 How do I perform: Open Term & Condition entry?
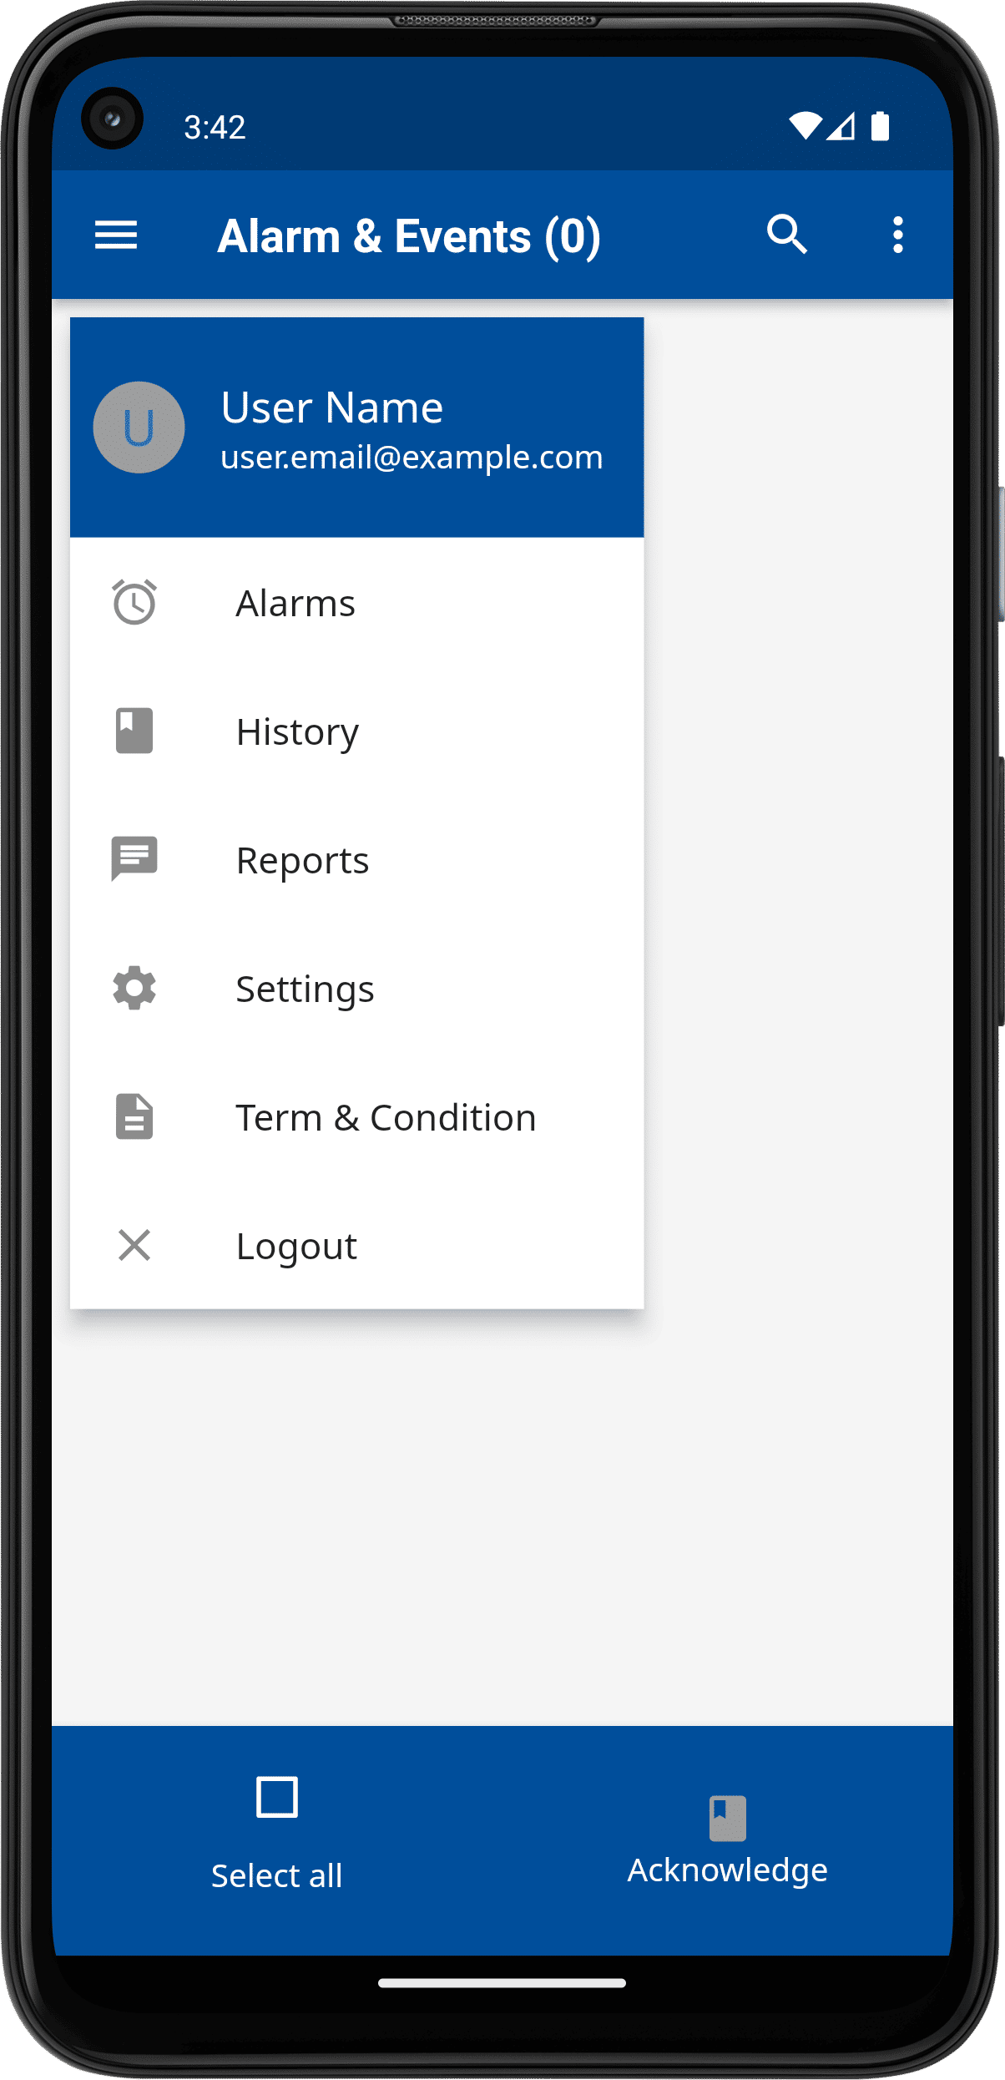coord(357,1117)
